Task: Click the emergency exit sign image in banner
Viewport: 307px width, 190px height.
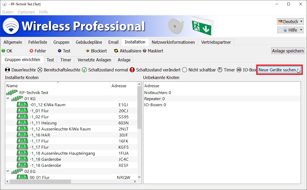Action: [x=203, y=26]
